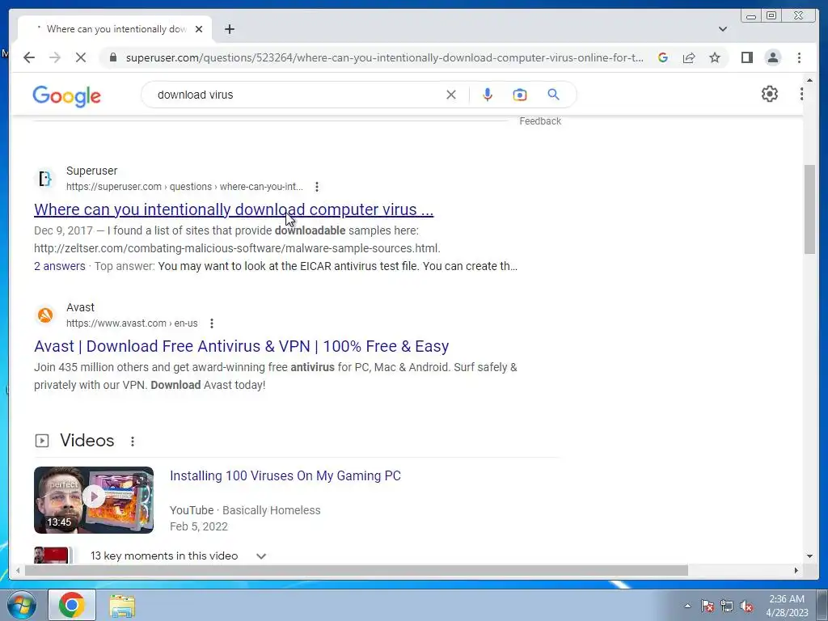Open Chrome three-dot menu

point(799,57)
